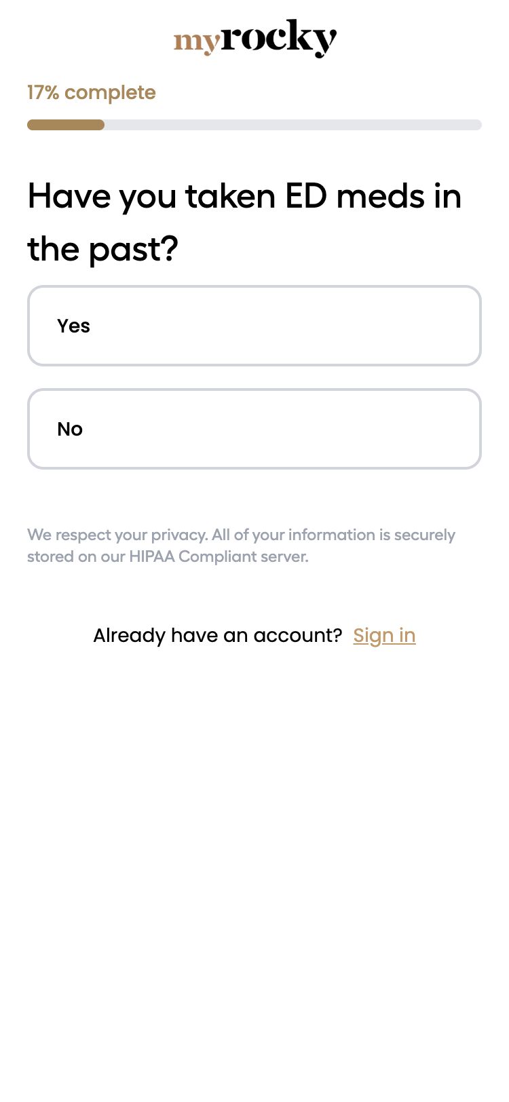509x1102 pixels.
Task: Choose the No answer option
Action: 254,429
